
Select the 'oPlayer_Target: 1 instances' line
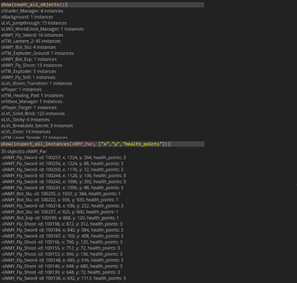click(29, 107)
